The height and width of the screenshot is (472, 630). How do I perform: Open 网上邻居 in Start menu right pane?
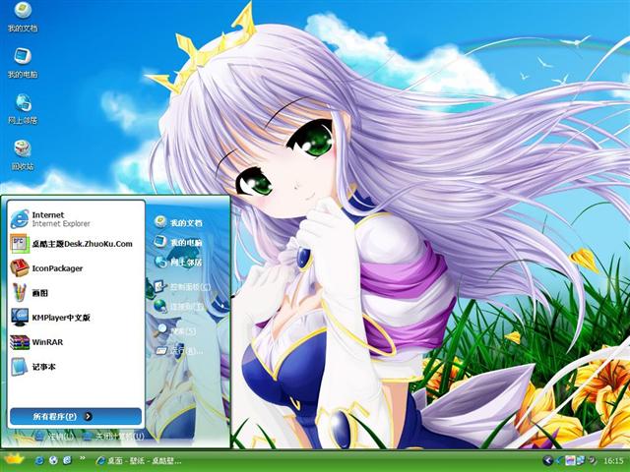[178, 263]
